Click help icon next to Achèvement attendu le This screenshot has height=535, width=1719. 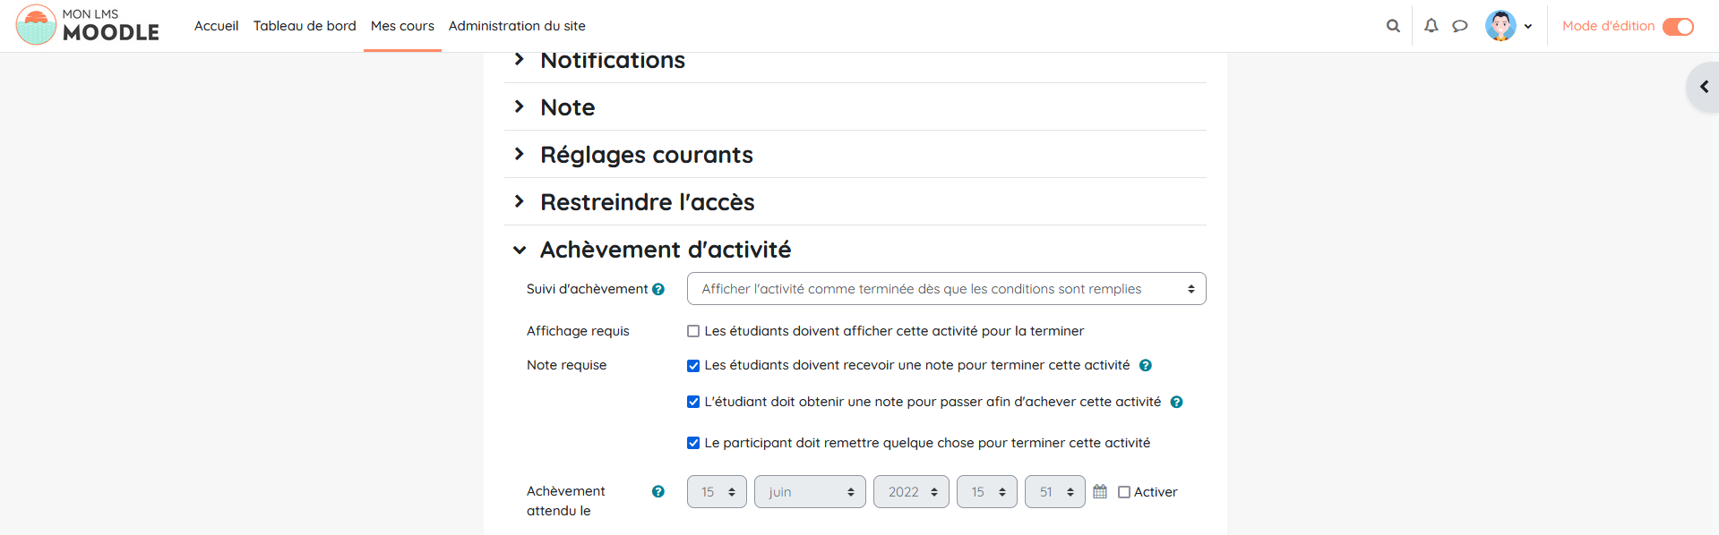coord(658,491)
